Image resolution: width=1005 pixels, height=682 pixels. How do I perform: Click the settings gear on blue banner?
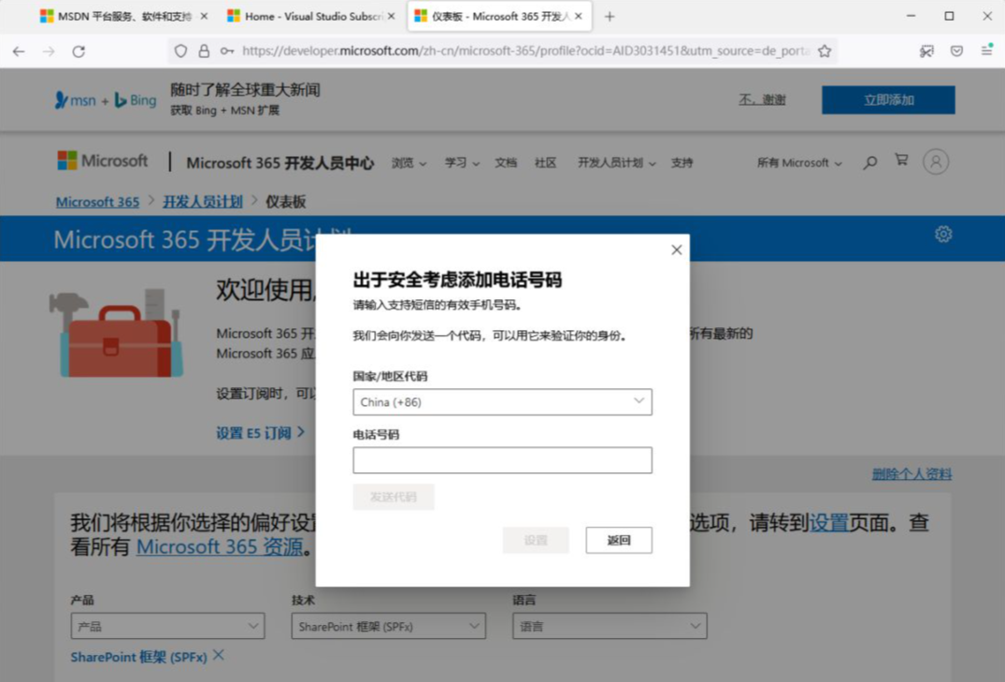942,234
